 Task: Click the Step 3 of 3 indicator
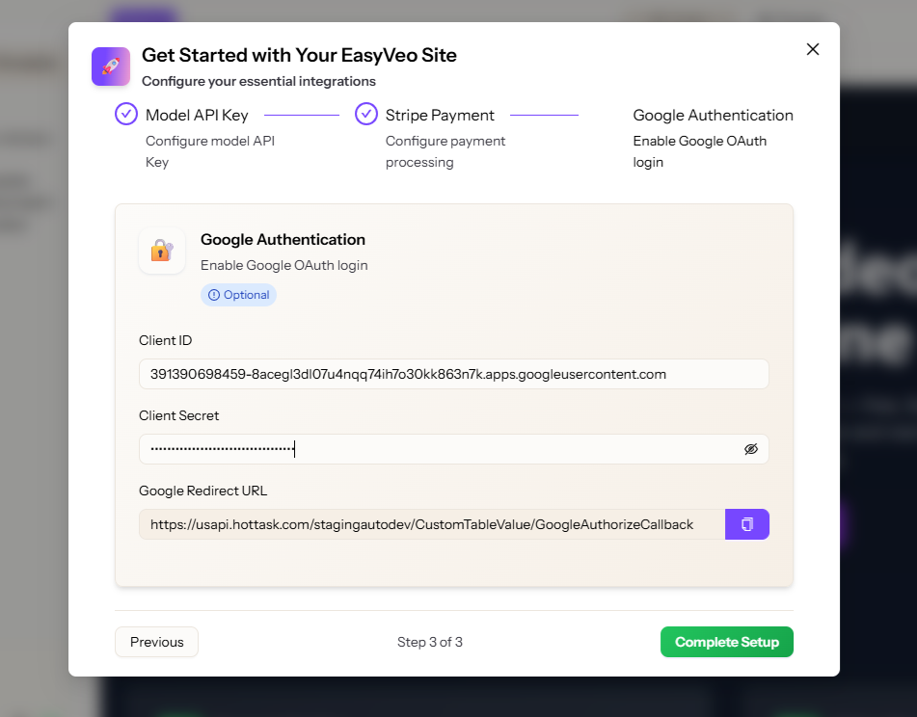[430, 642]
